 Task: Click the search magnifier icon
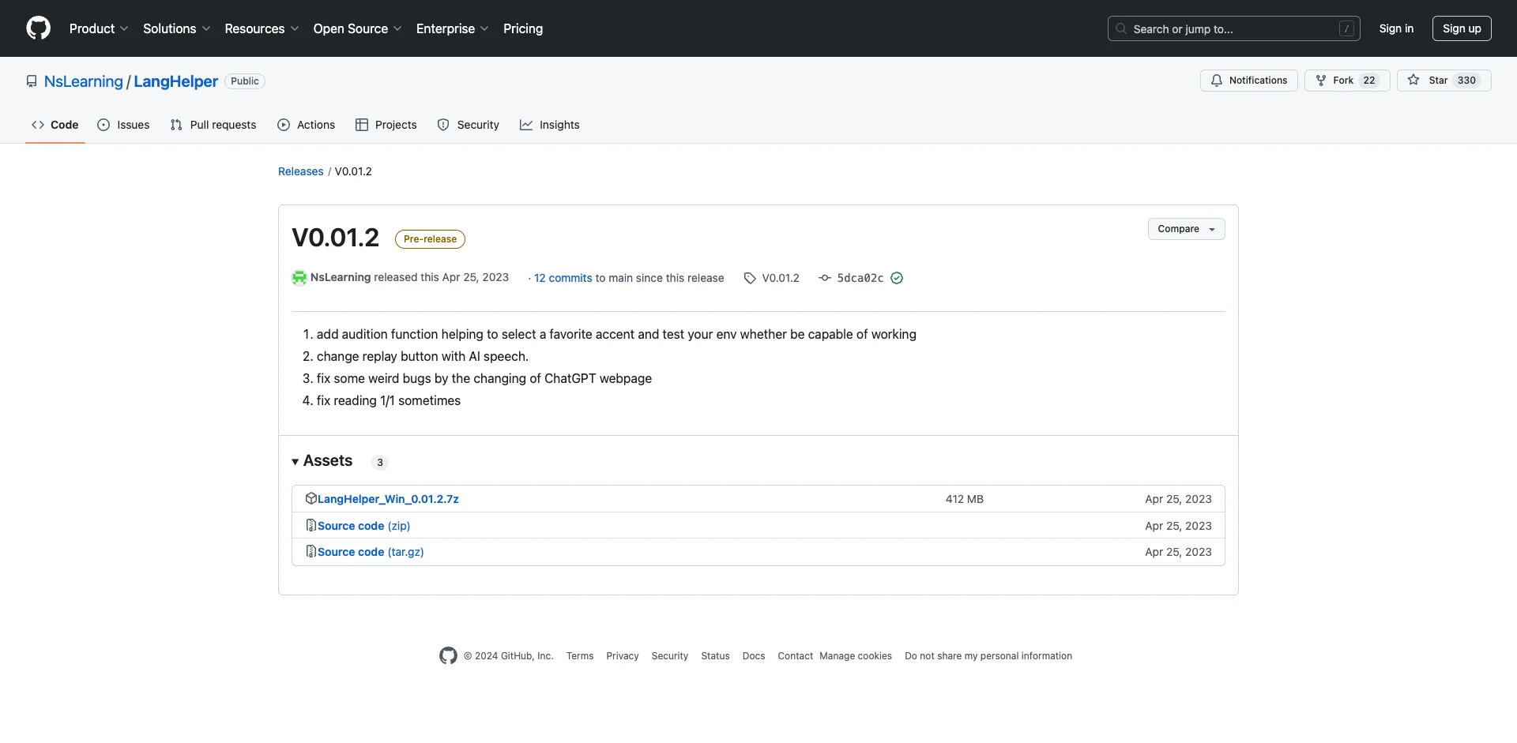[x=1121, y=28]
